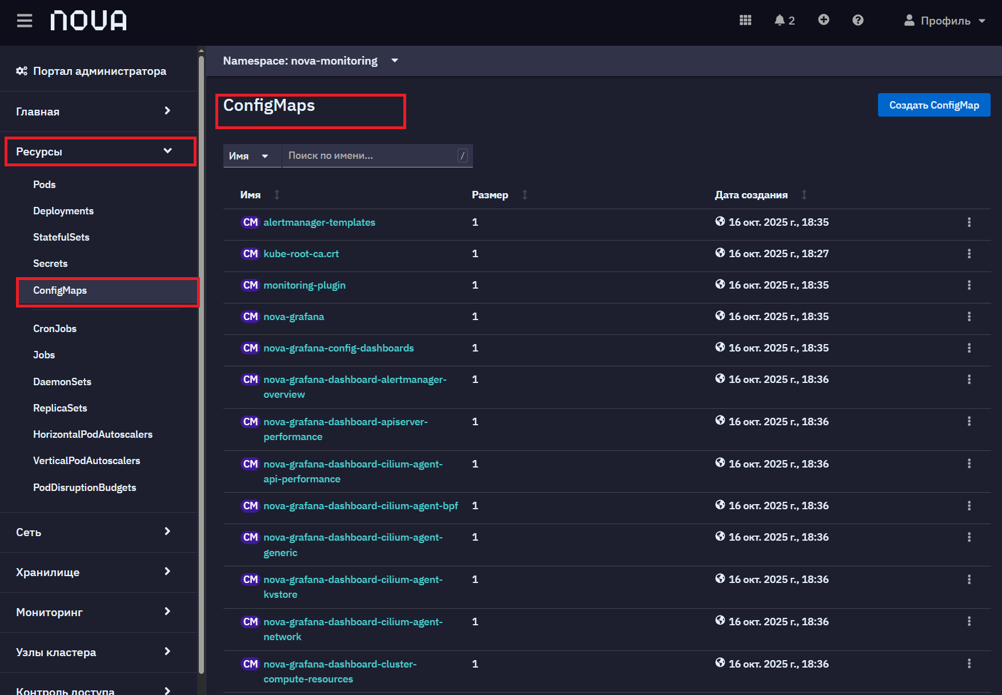Go to Secrets in sidebar
Image resolution: width=1002 pixels, height=695 pixels.
50,263
